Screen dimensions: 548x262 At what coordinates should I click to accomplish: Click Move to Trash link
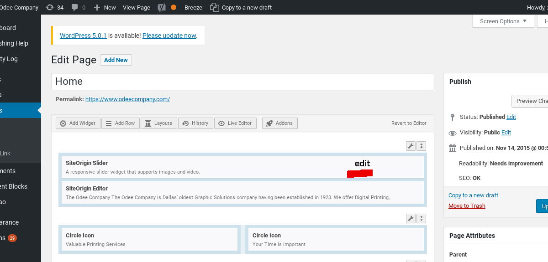467,206
